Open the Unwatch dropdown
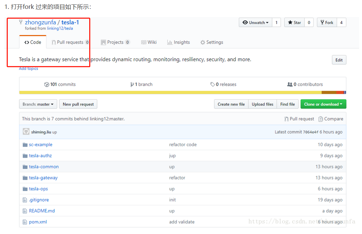 [255, 23]
